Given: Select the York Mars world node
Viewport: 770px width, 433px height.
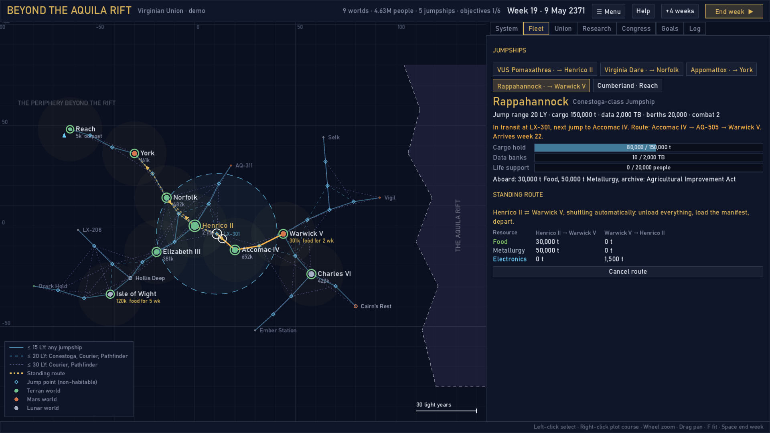Looking at the screenshot, I should [x=134, y=153].
